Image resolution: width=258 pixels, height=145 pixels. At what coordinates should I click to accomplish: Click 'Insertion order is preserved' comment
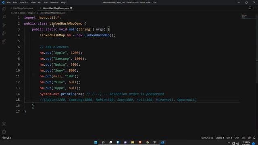(137, 94)
